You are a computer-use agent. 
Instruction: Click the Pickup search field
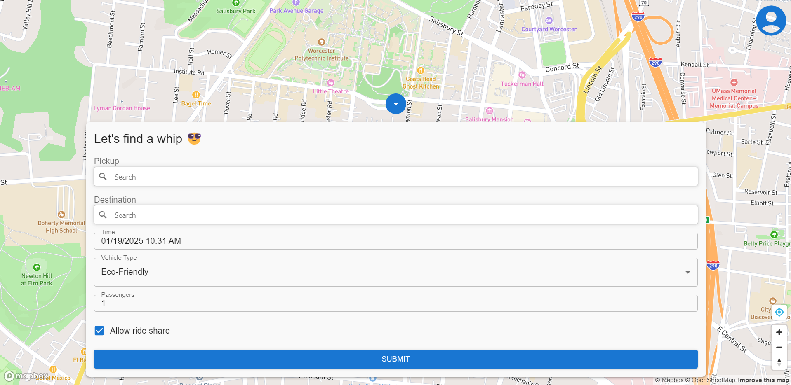coord(395,177)
